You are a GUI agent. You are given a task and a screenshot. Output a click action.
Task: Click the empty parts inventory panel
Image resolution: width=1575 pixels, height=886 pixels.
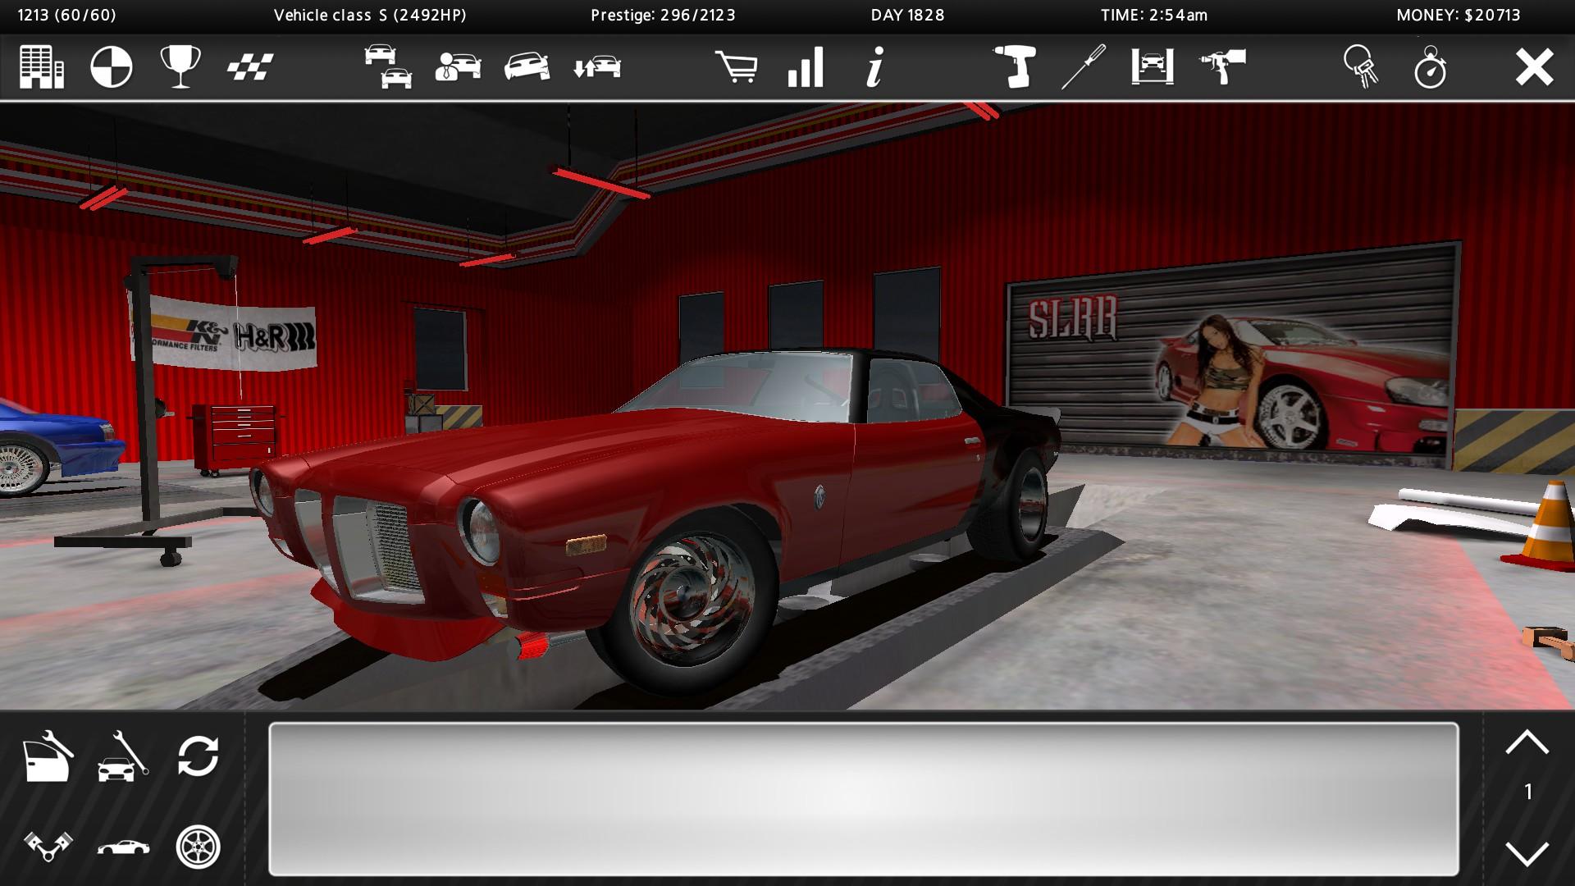[x=863, y=798]
